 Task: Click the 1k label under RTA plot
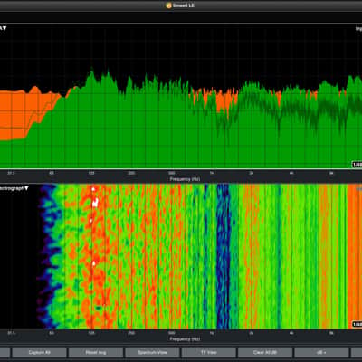pos(212,173)
